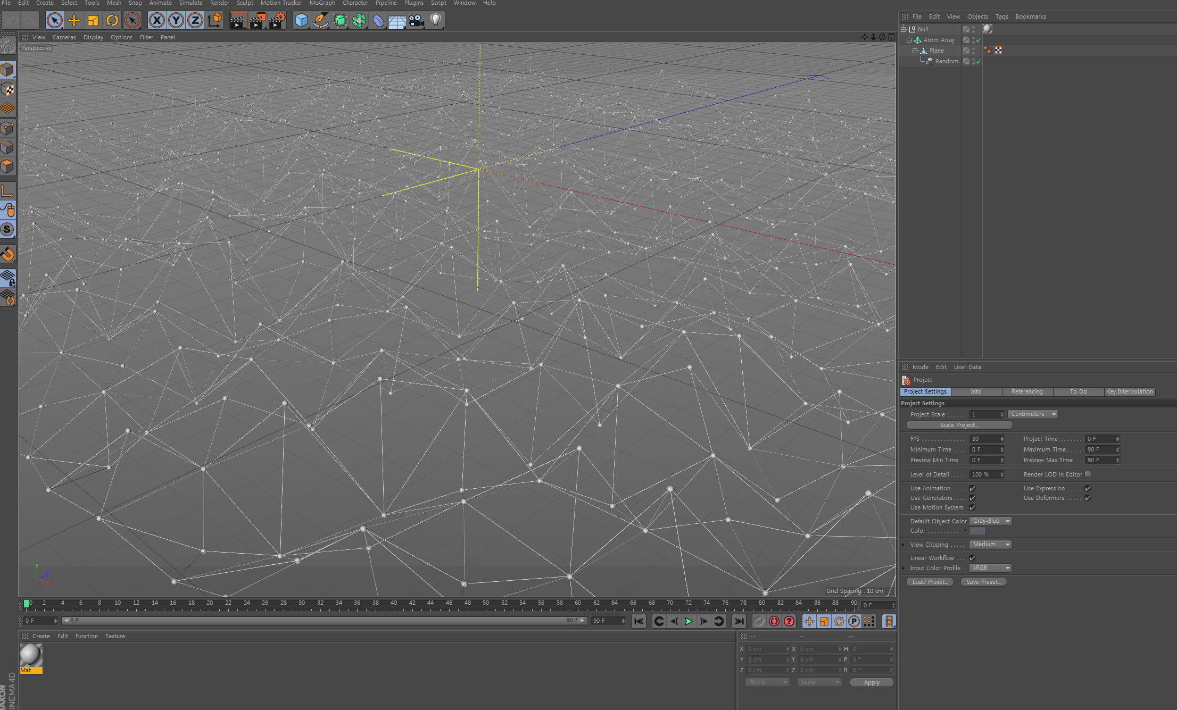The image size is (1177, 710).
Task: Toggle Z-axis lock button
Action: click(195, 21)
